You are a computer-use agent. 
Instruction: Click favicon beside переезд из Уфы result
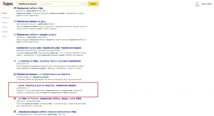click(15, 61)
